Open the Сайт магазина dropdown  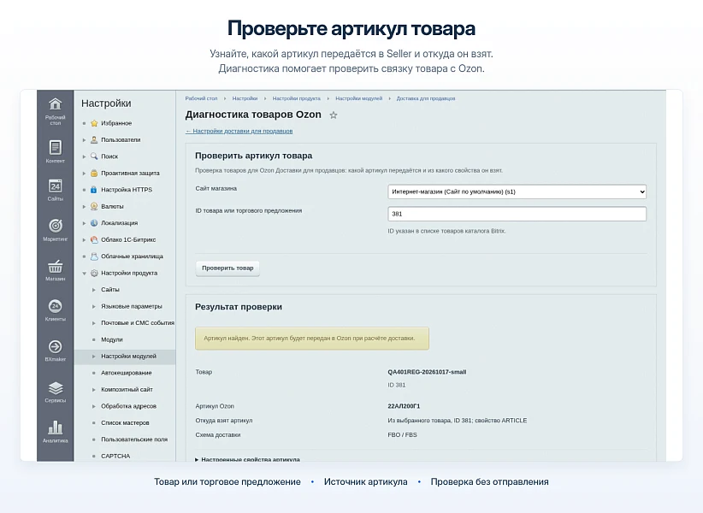point(517,192)
